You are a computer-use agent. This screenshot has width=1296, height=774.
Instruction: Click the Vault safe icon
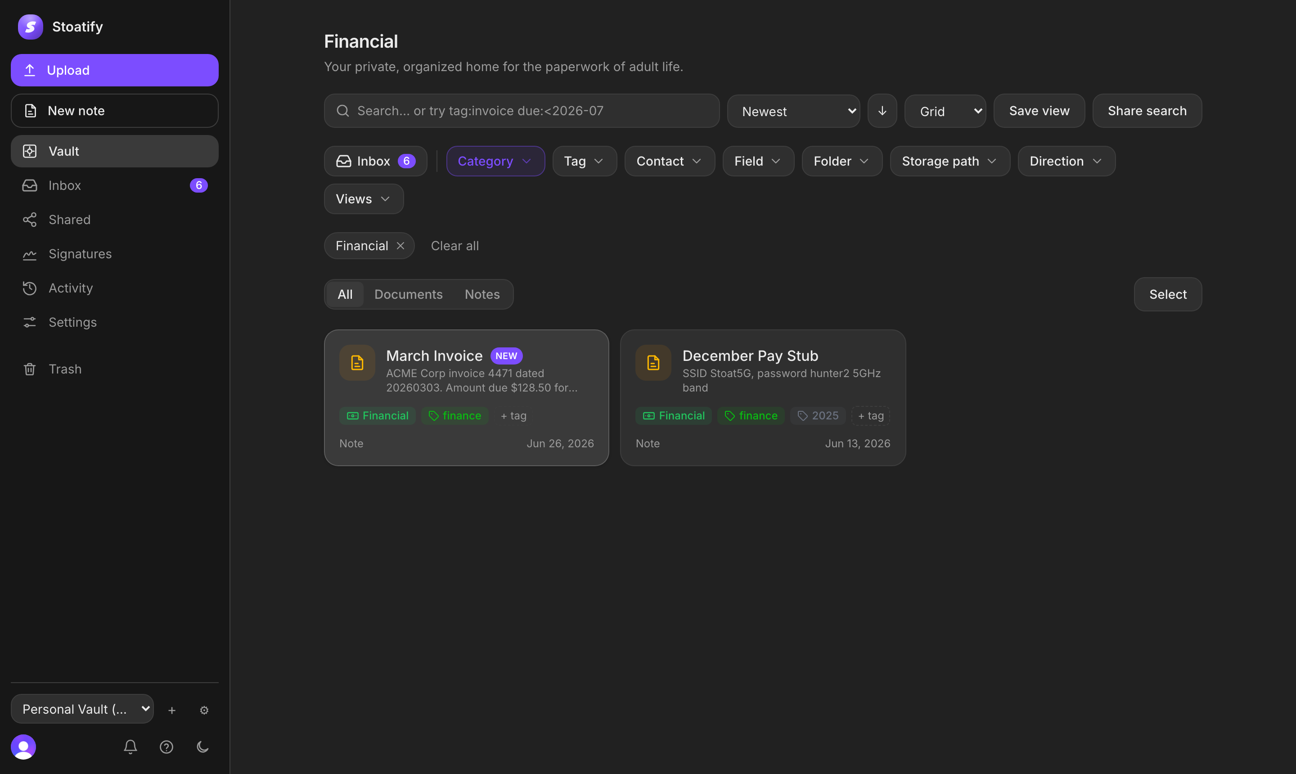click(x=30, y=151)
